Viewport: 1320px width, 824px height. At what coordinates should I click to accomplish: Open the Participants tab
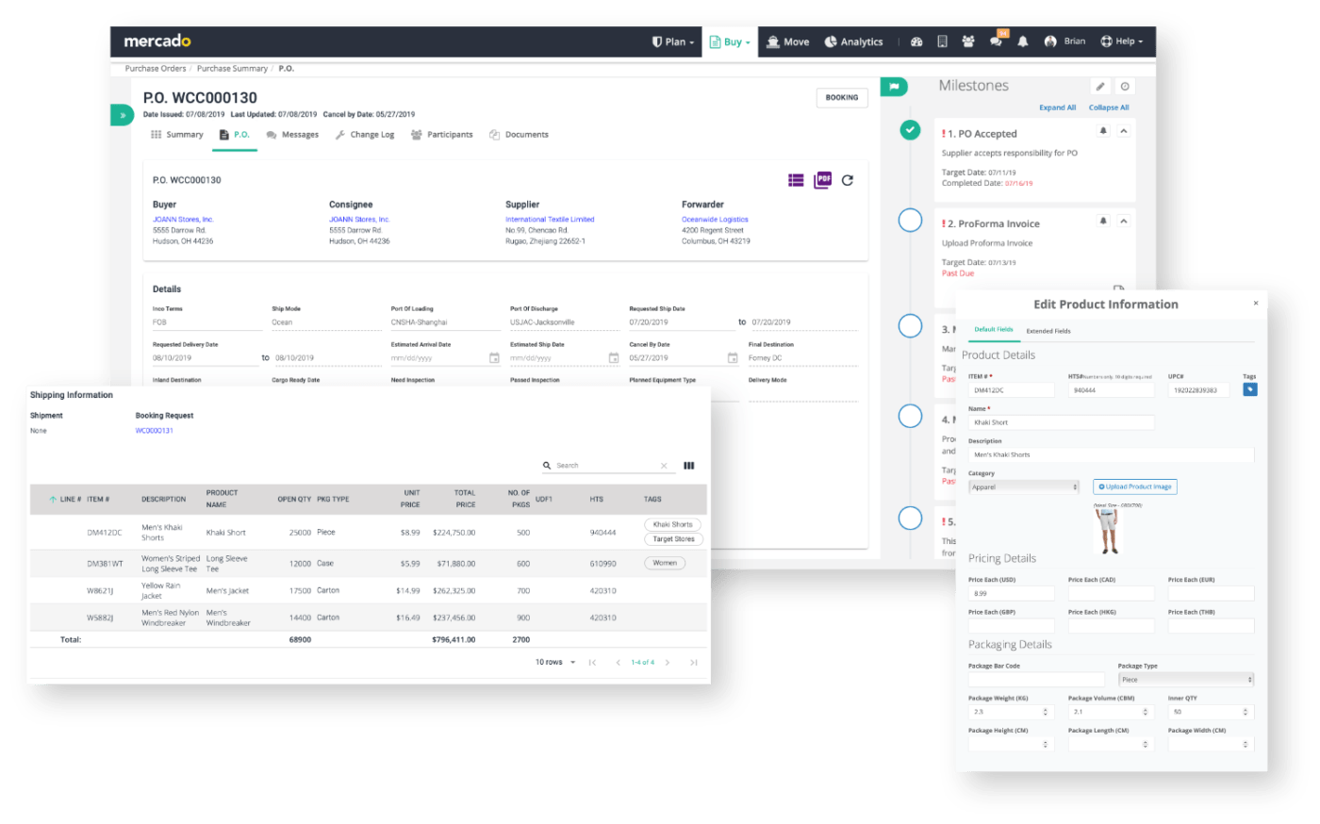[442, 135]
